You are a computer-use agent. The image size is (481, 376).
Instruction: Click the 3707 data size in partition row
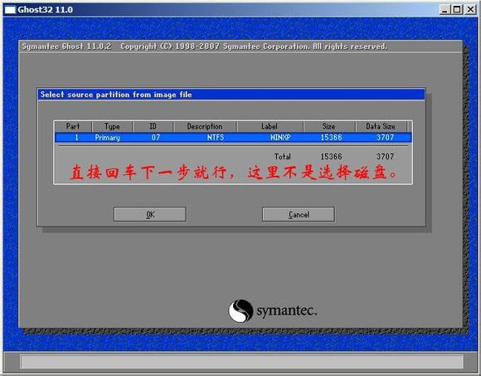(x=385, y=137)
